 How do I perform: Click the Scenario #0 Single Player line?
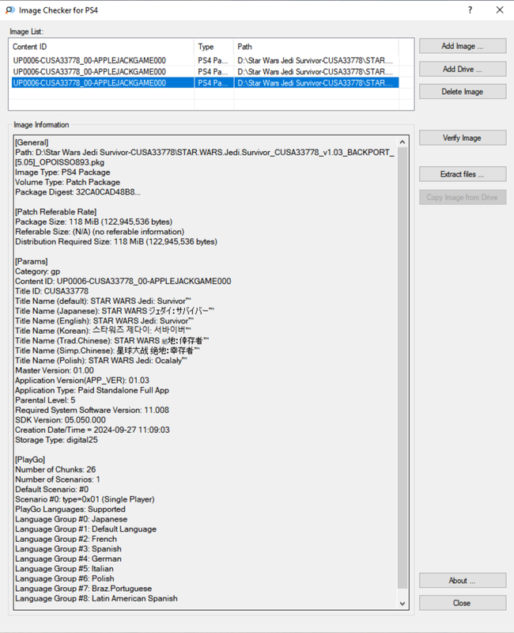(x=85, y=499)
